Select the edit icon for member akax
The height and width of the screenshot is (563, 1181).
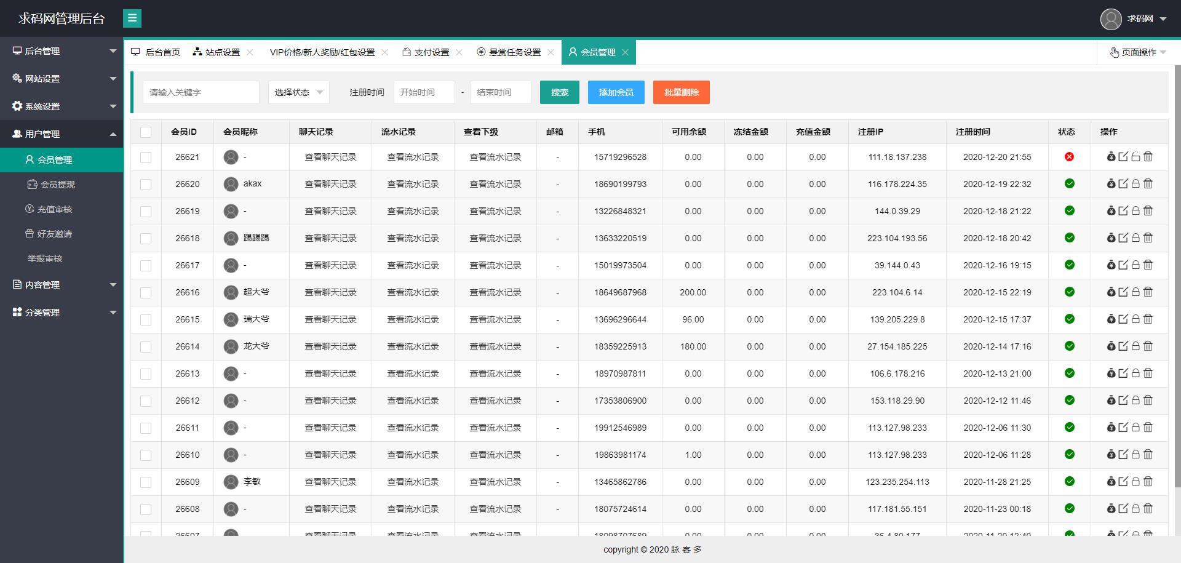[x=1123, y=184]
